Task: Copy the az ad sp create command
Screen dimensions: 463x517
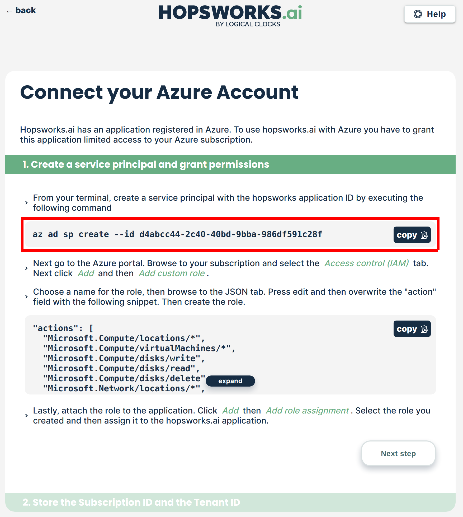Action: 412,235
